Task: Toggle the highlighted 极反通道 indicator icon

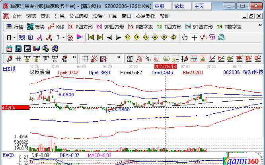Action: click(x=70, y=37)
